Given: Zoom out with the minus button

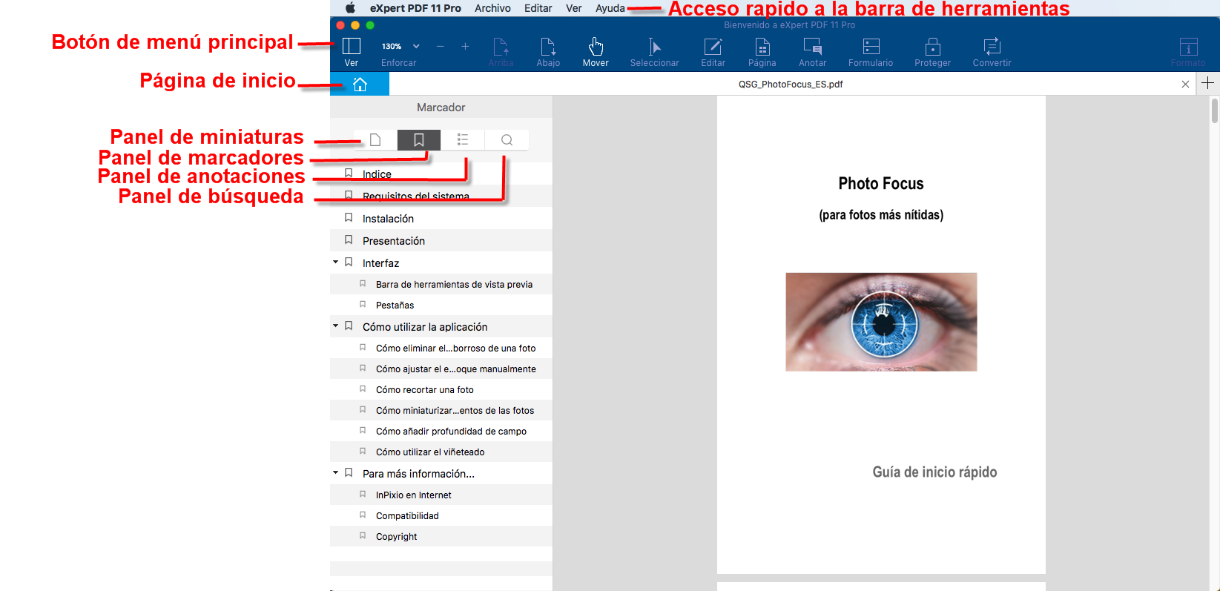Looking at the screenshot, I should coord(441,47).
